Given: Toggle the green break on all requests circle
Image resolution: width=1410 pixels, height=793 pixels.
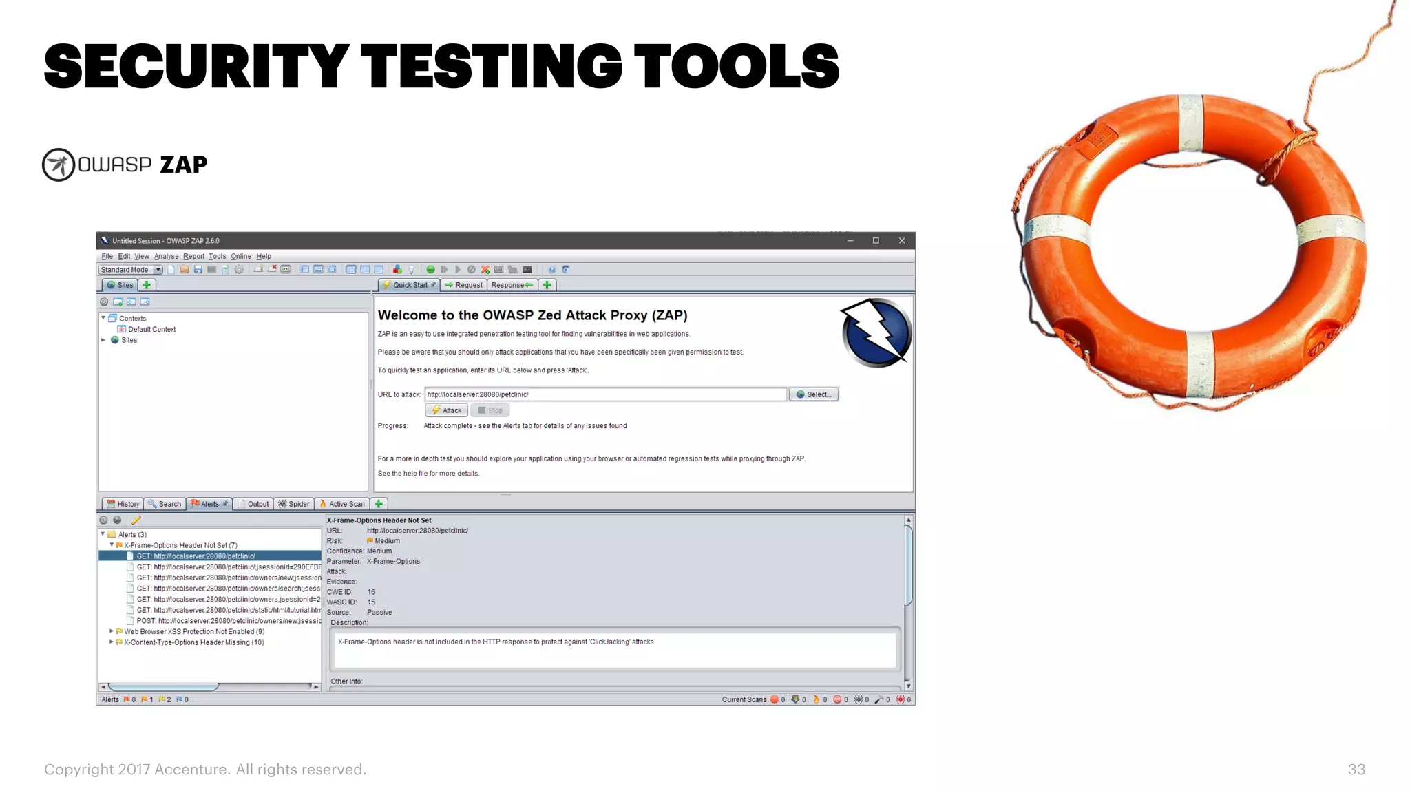Looking at the screenshot, I should coord(430,270).
